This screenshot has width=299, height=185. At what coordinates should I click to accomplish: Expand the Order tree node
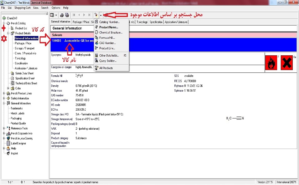click(8, 88)
